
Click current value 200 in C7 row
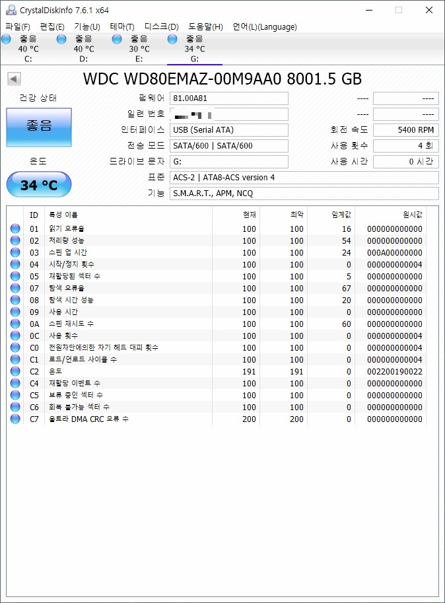pos(249,419)
